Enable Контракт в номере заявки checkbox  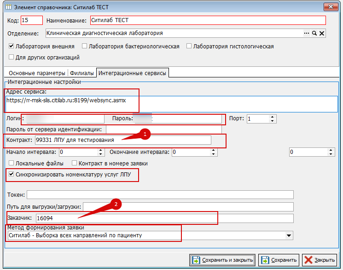click(74, 163)
